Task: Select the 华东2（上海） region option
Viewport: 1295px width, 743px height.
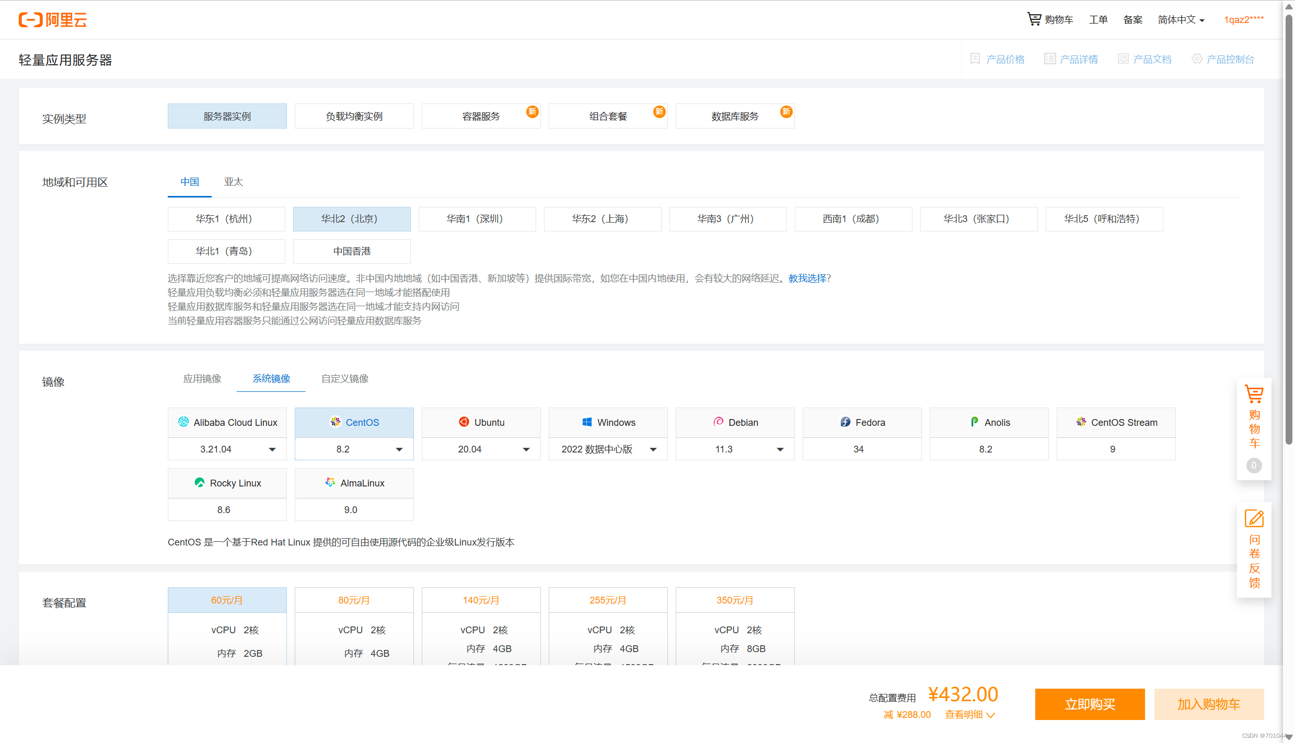Action: click(602, 219)
